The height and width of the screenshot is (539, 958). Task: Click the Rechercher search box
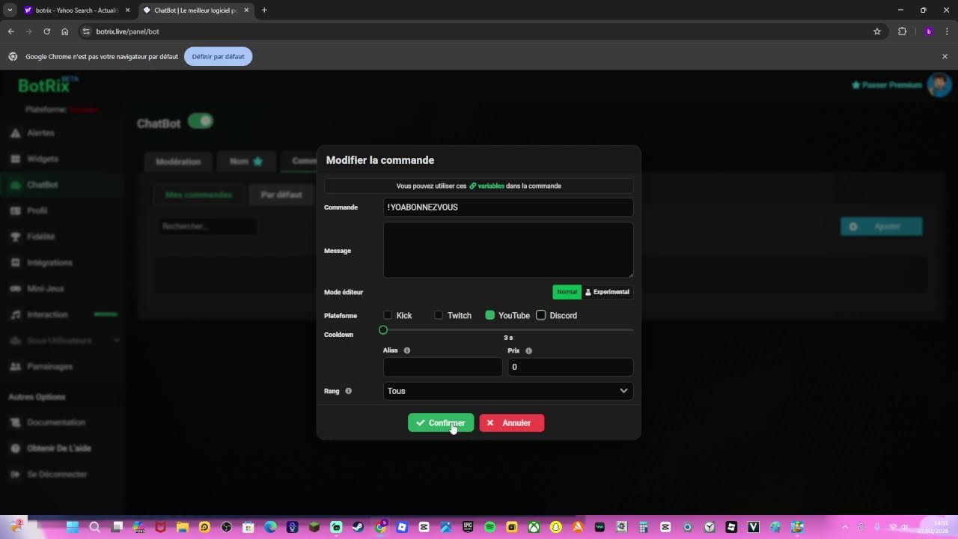207,226
